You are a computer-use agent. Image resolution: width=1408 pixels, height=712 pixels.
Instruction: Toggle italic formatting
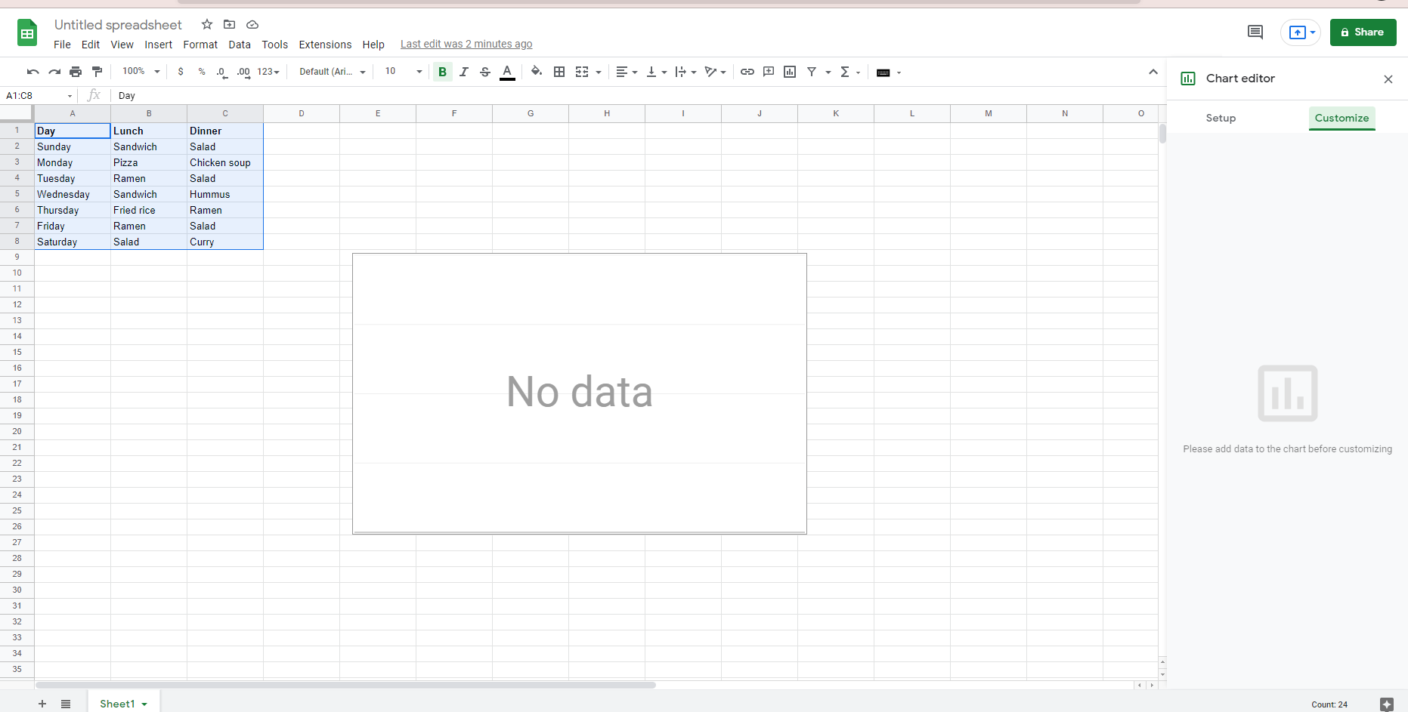point(464,72)
